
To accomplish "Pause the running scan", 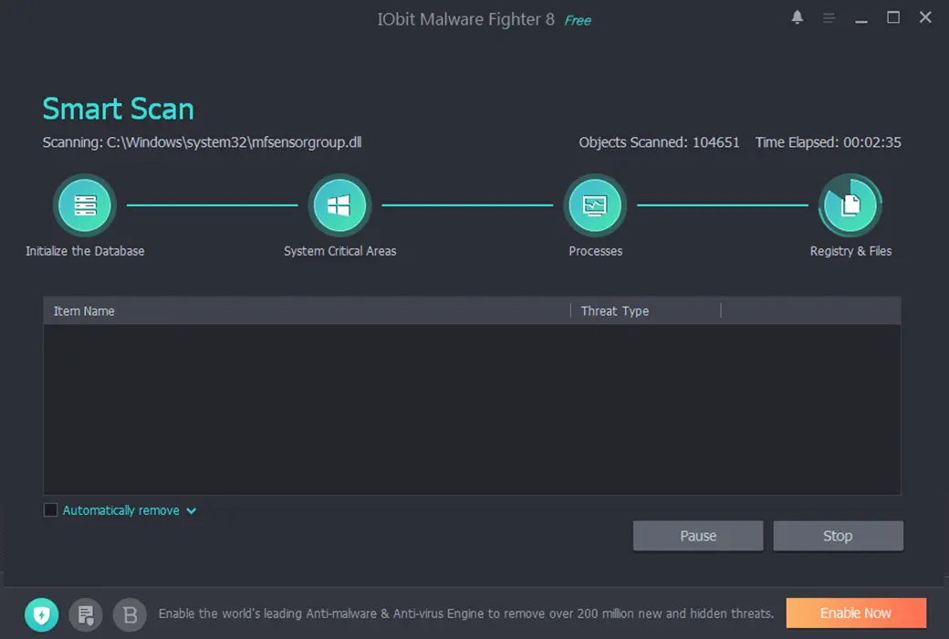I will (x=698, y=536).
